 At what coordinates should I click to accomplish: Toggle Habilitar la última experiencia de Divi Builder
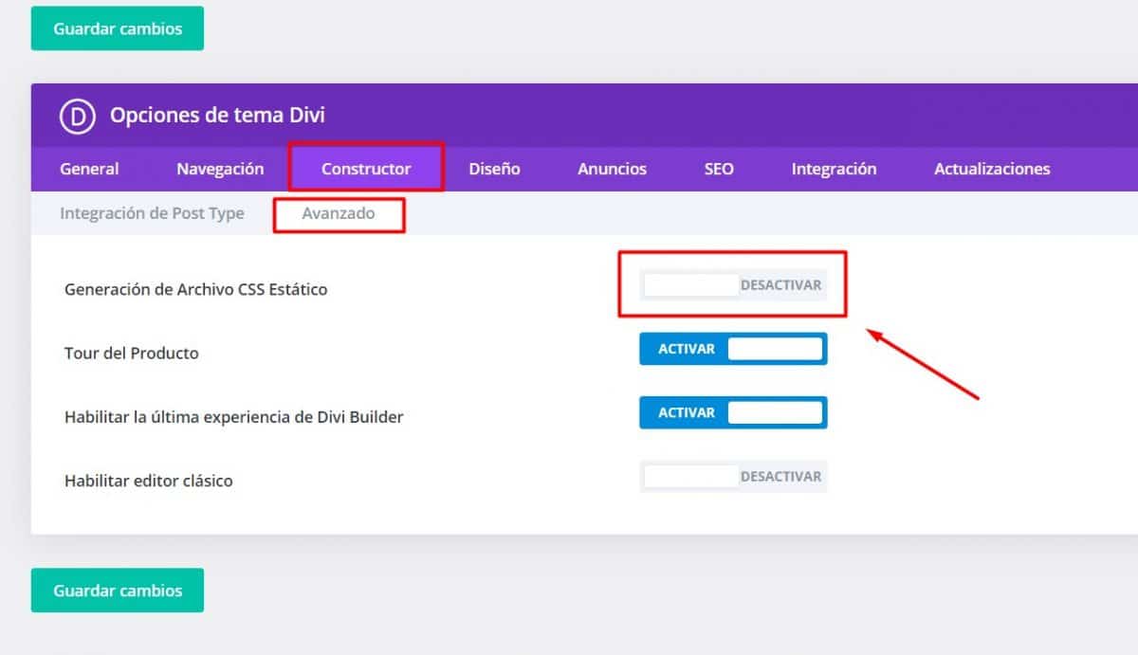coord(733,412)
